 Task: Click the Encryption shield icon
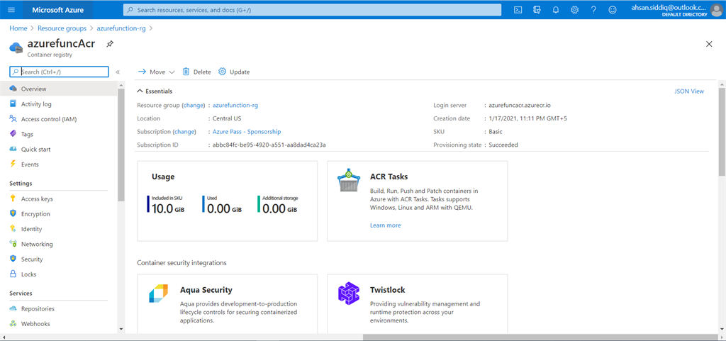click(13, 214)
